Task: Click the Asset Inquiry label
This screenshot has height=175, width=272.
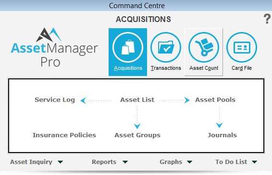Action: point(31,162)
